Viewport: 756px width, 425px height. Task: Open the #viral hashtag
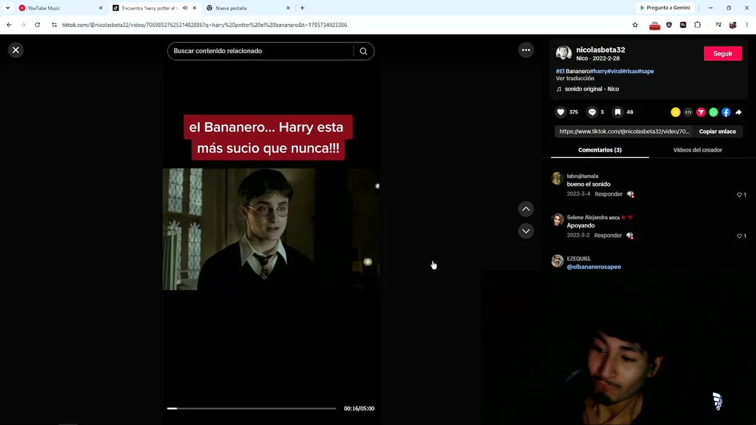pos(614,71)
